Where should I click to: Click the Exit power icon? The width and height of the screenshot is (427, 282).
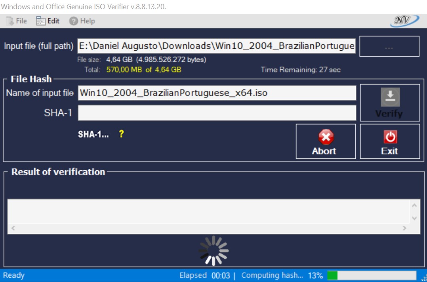tap(390, 136)
